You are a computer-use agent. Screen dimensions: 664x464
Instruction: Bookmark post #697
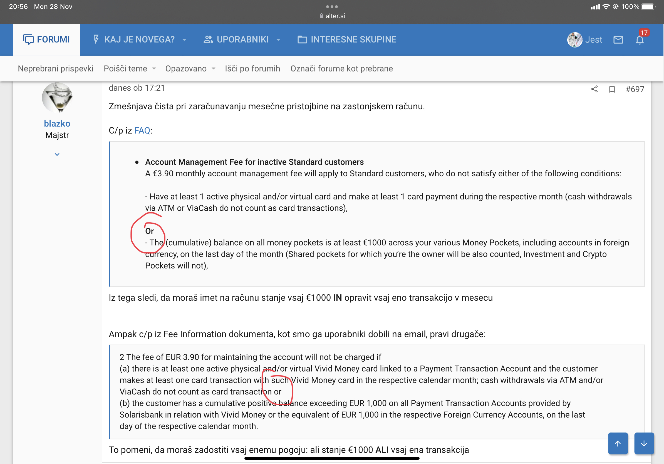click(612, 89)
